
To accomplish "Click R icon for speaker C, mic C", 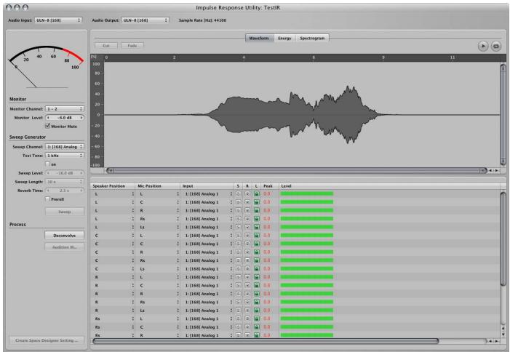I will point(247,244).
